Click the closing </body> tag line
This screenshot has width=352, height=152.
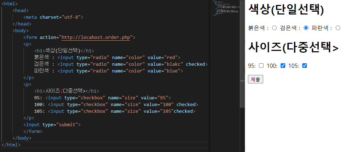(22, 138)
